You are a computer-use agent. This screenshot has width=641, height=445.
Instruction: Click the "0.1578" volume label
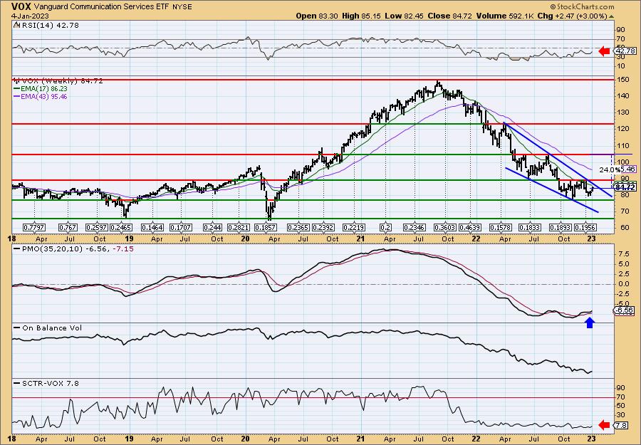(501, 227)
